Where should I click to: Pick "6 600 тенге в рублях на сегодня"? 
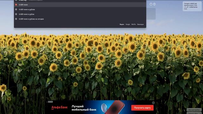(80, 19)
